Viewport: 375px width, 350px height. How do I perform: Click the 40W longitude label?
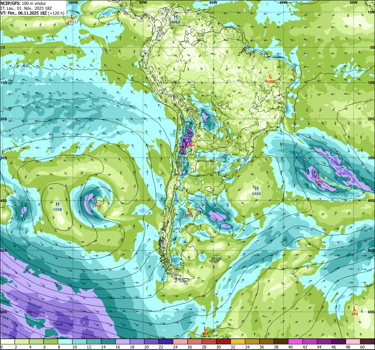(x=283, y=2)
